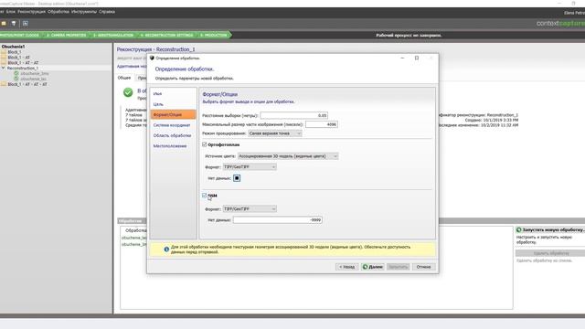
Task: Click the folder icon of Block_1 - AT - AT - AT
Action: point(4,84)
